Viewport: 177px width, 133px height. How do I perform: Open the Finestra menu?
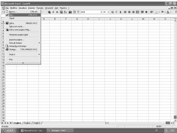(x=63, y=8)
